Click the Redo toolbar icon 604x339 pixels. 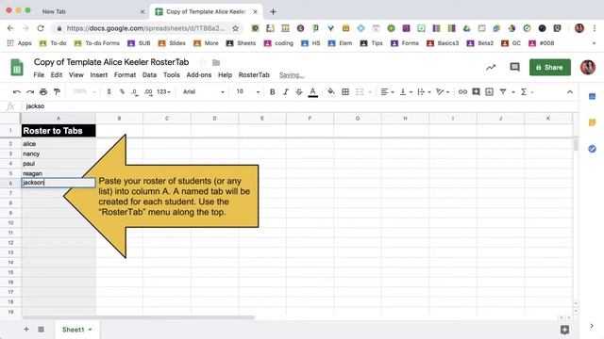[30, 92]
